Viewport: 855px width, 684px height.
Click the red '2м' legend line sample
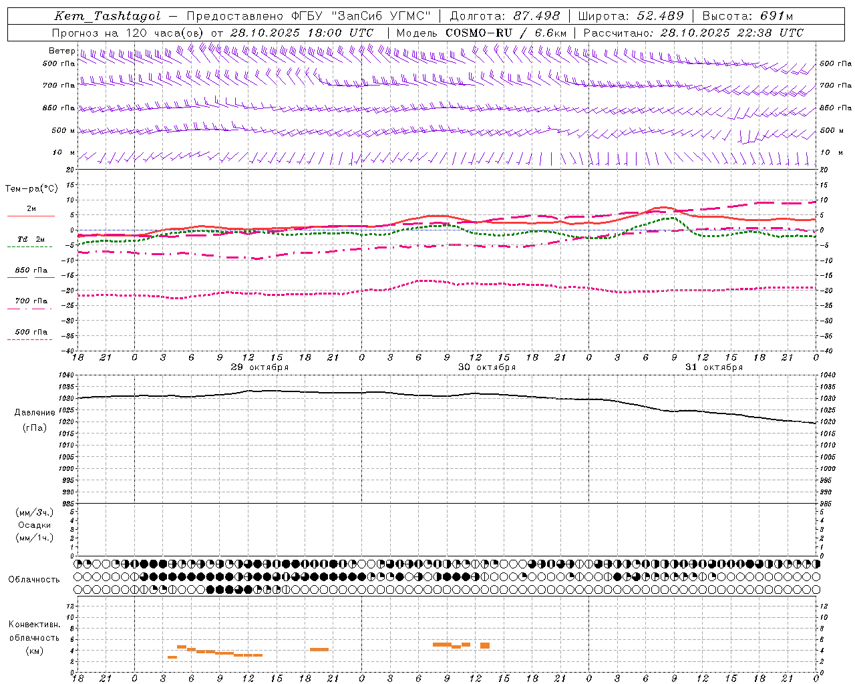click(31, 216)
